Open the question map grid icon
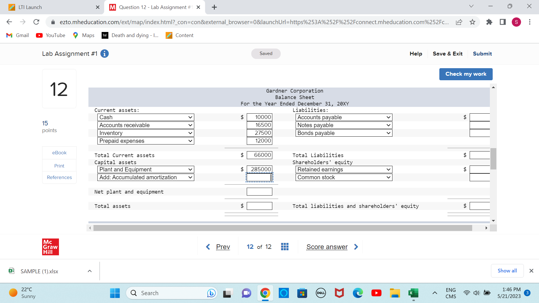 (285, 247)
